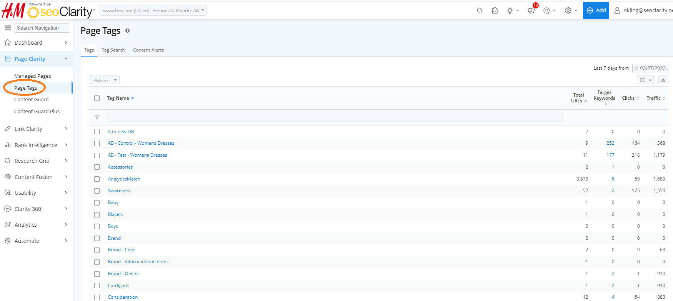The width and height of the screenshot is (673, 301).
Task: Switch to the Tag Search tab
Action: 113,50
